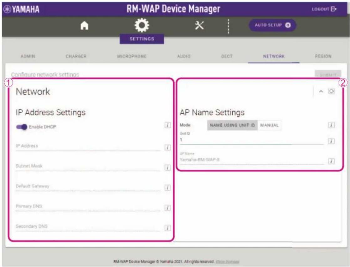Viewport: 350px width, 267px height.
Task: Select MANUAL AP name mode
Action: coord(270,125)
